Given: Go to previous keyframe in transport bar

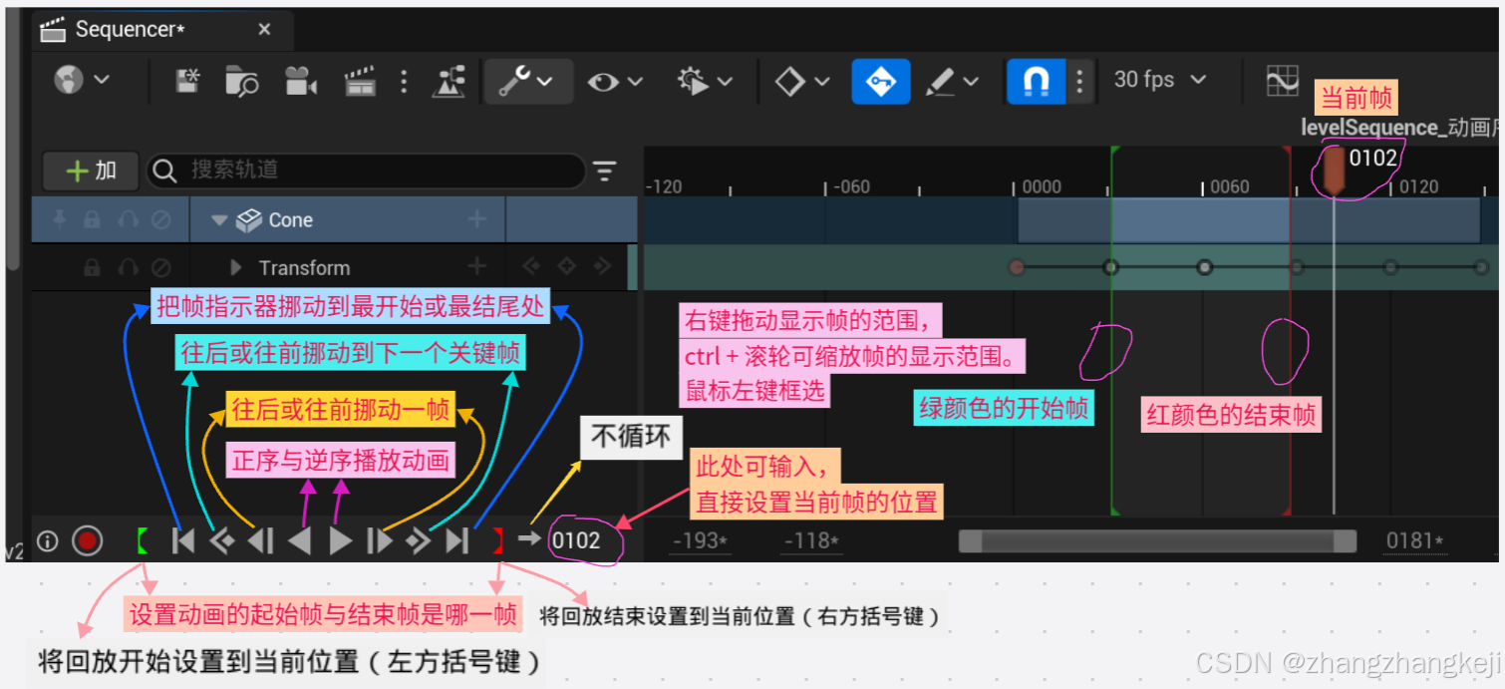Looking at the screenshot, I should click(221, 541).
